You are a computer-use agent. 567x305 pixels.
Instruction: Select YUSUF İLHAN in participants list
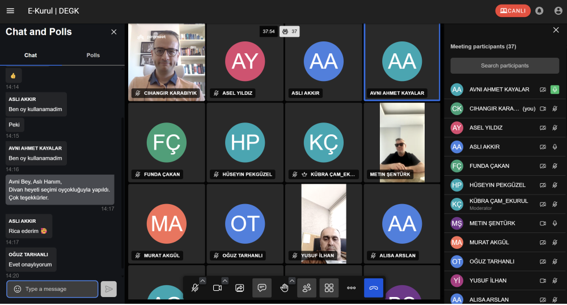(505, 281)
